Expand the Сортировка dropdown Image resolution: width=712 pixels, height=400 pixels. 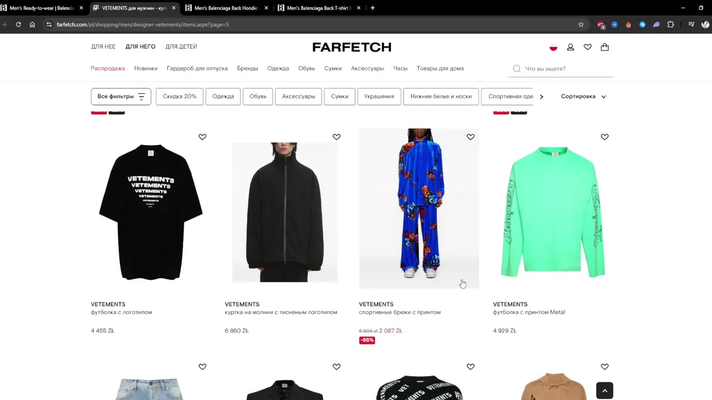coord(584,96)
